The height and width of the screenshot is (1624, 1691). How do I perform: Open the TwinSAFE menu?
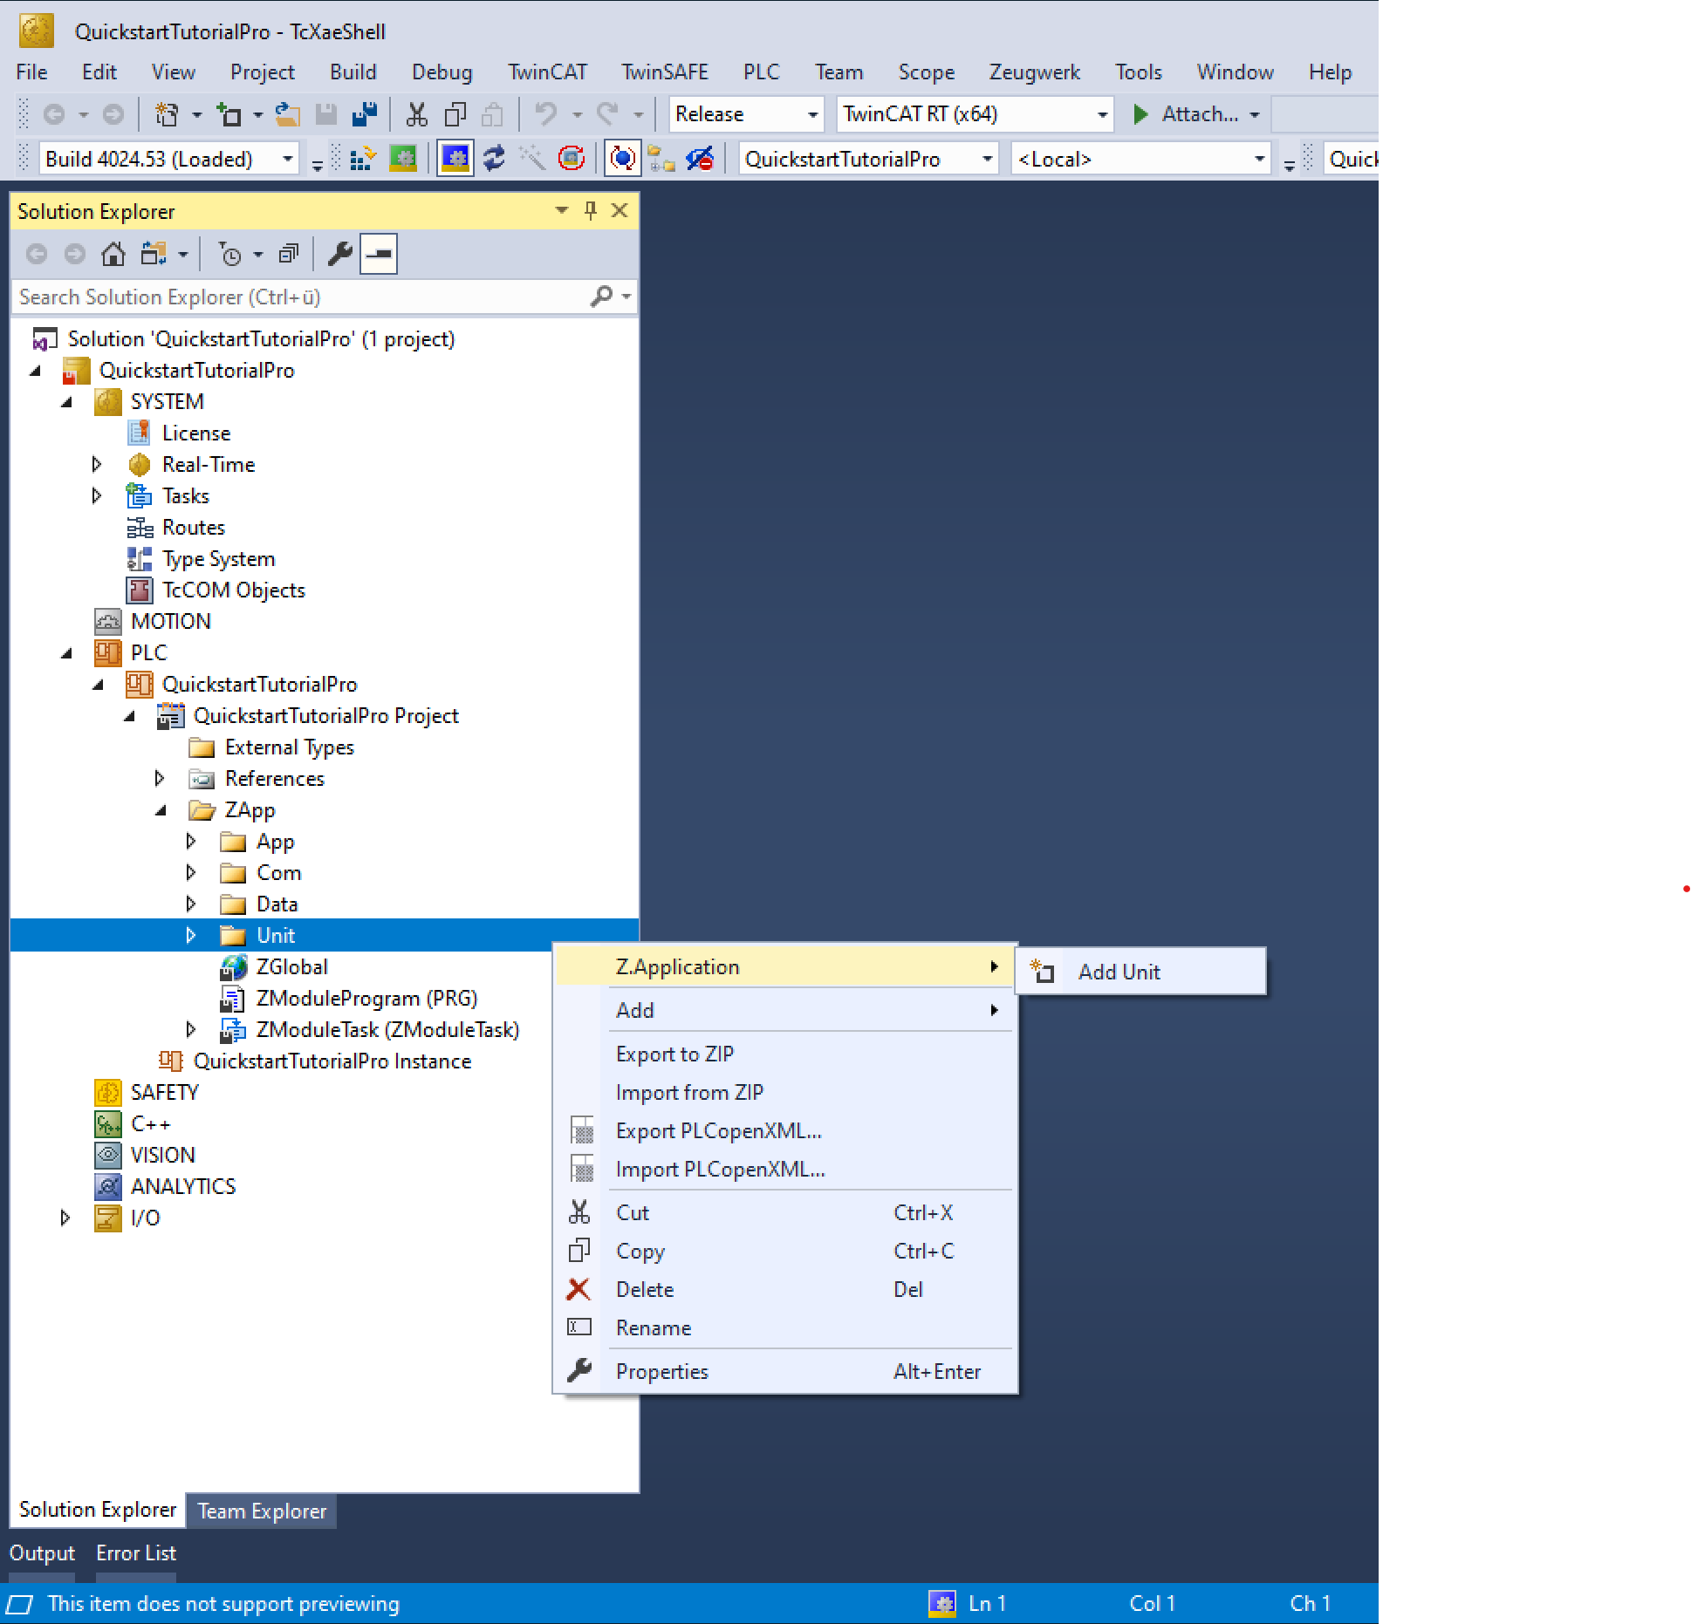tap(664, 72)
